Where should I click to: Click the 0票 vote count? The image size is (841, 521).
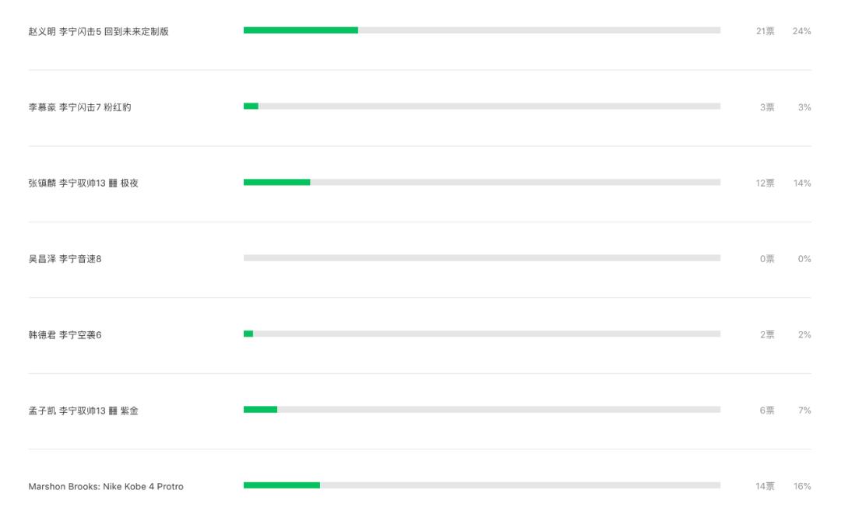[x=766, y=259]
